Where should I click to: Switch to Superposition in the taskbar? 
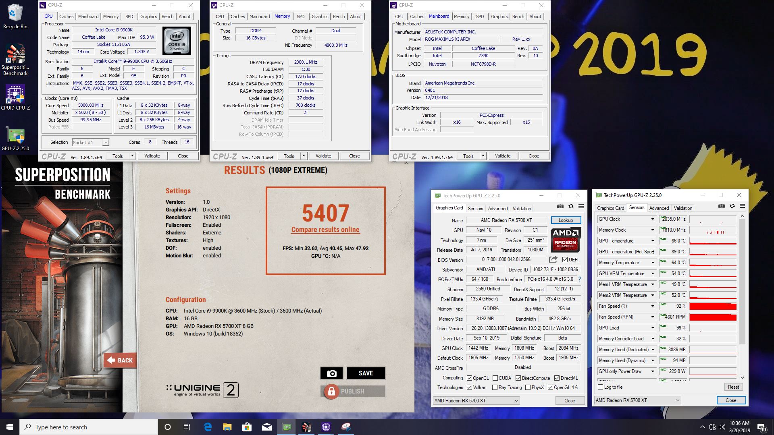(306, 427)
